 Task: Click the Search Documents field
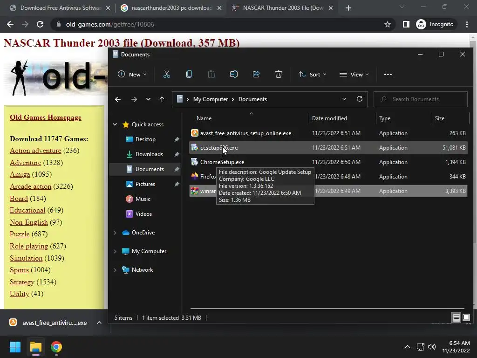pyautogui.click(x=421, y=99)
